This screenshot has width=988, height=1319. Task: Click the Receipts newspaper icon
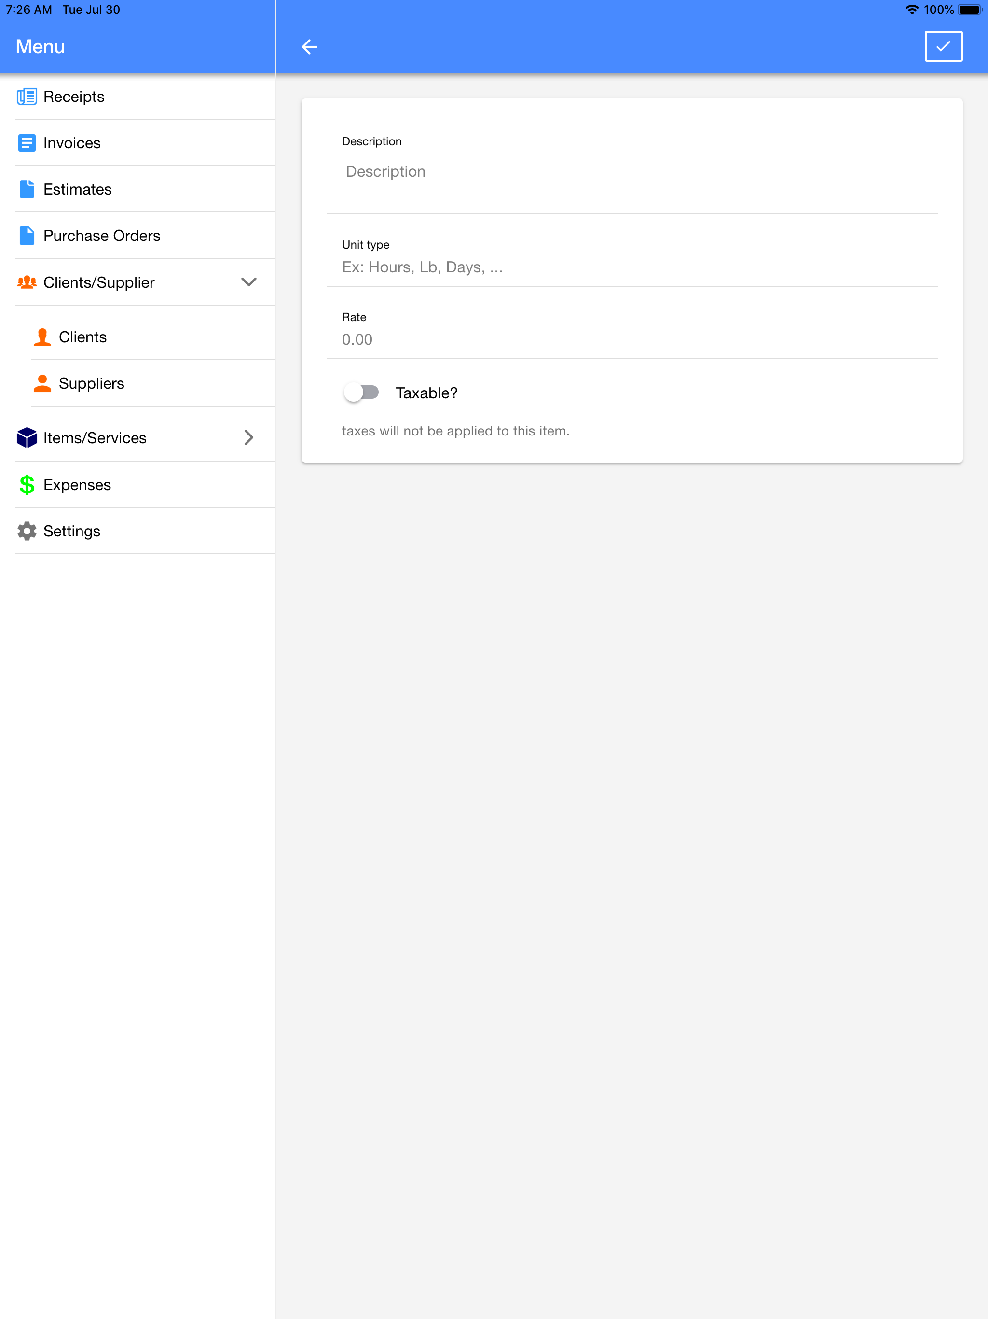tap(27, 97)
